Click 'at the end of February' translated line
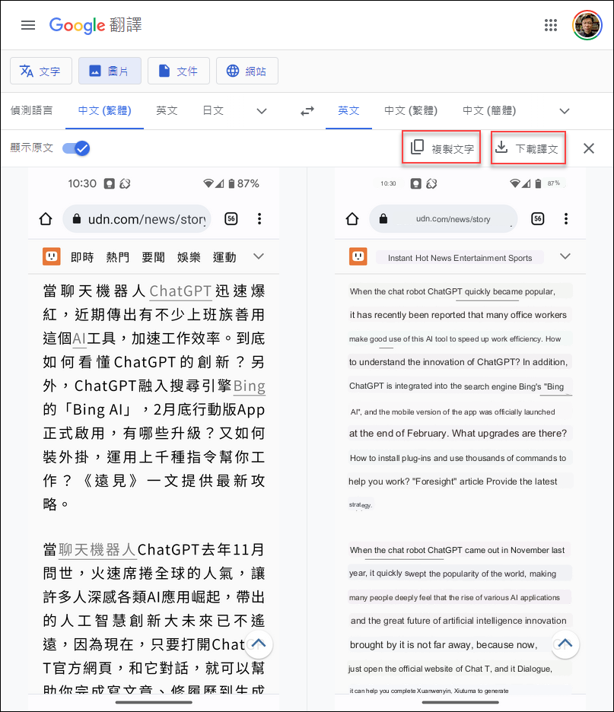 [458, 433]
